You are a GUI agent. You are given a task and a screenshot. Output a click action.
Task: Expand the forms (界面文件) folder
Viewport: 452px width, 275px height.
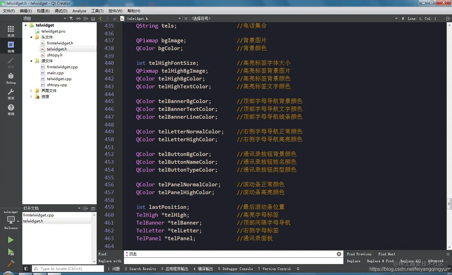(x=31, y=91)
